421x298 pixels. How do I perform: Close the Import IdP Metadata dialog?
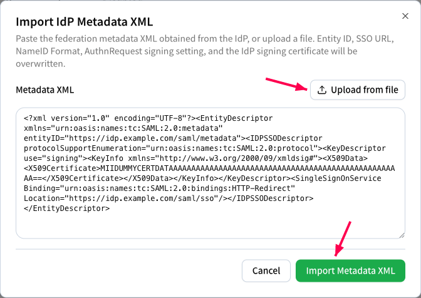click(x=405, y=16)
